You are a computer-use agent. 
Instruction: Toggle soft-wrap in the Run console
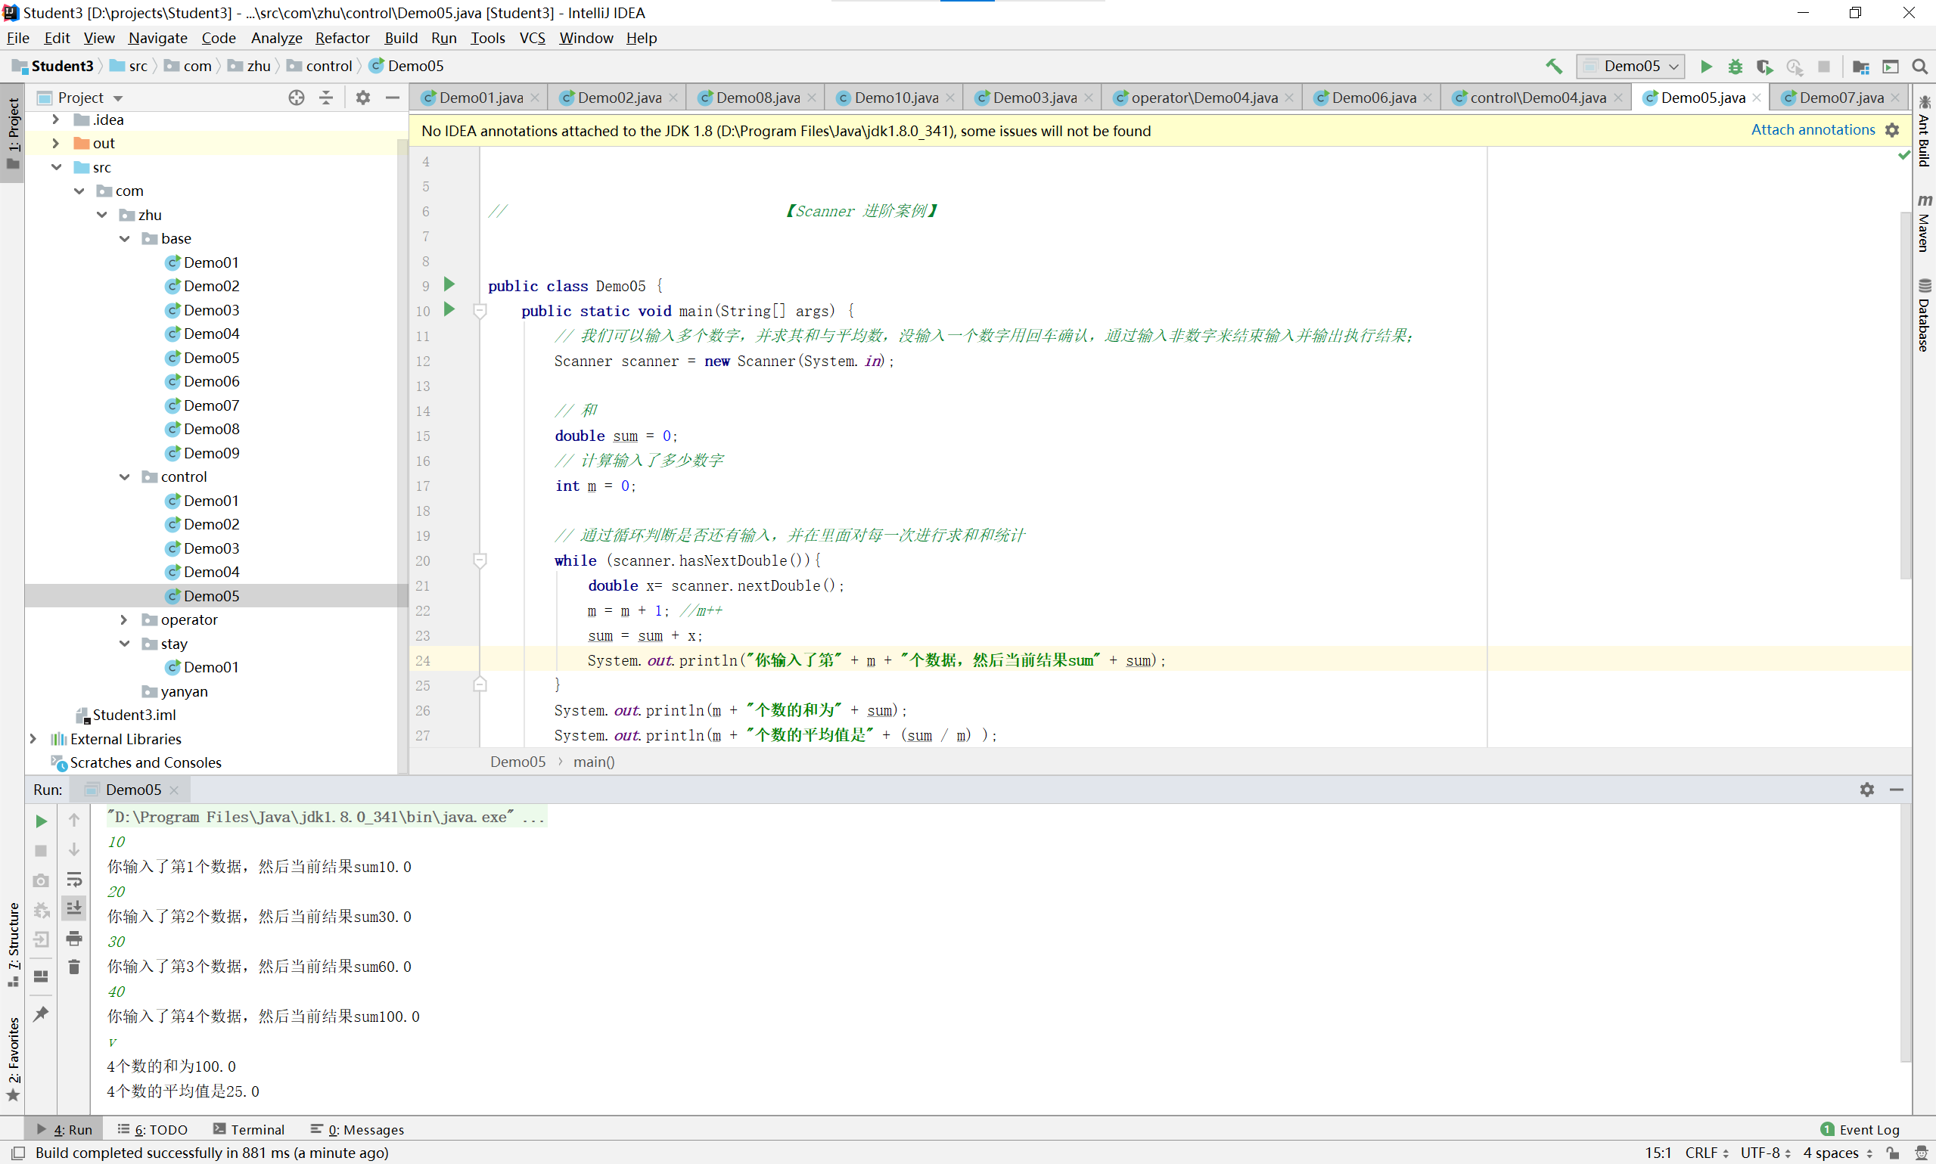73,880
